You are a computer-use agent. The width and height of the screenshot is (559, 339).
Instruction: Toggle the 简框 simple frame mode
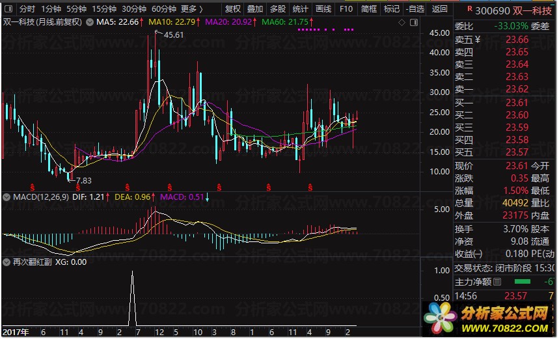[369, 9]
